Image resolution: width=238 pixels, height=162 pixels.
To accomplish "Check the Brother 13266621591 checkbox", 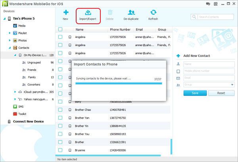I will (60, 142).
